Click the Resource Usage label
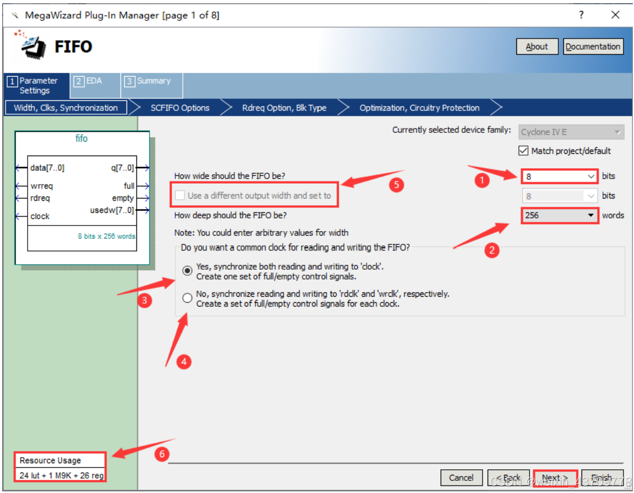 [x=50, y=460]
